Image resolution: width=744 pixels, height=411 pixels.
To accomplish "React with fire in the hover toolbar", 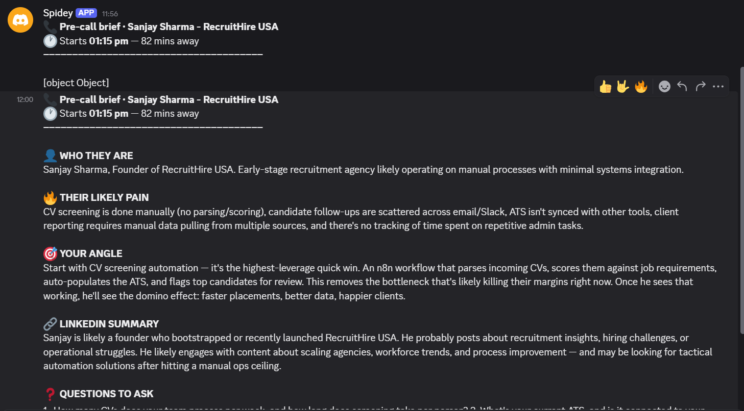I will 641,87.
